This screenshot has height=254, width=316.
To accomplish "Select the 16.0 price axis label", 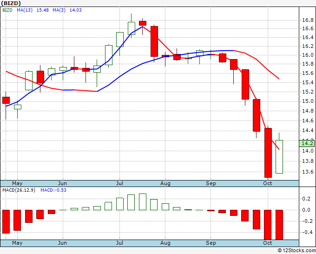I will click(x=308, y=55).
